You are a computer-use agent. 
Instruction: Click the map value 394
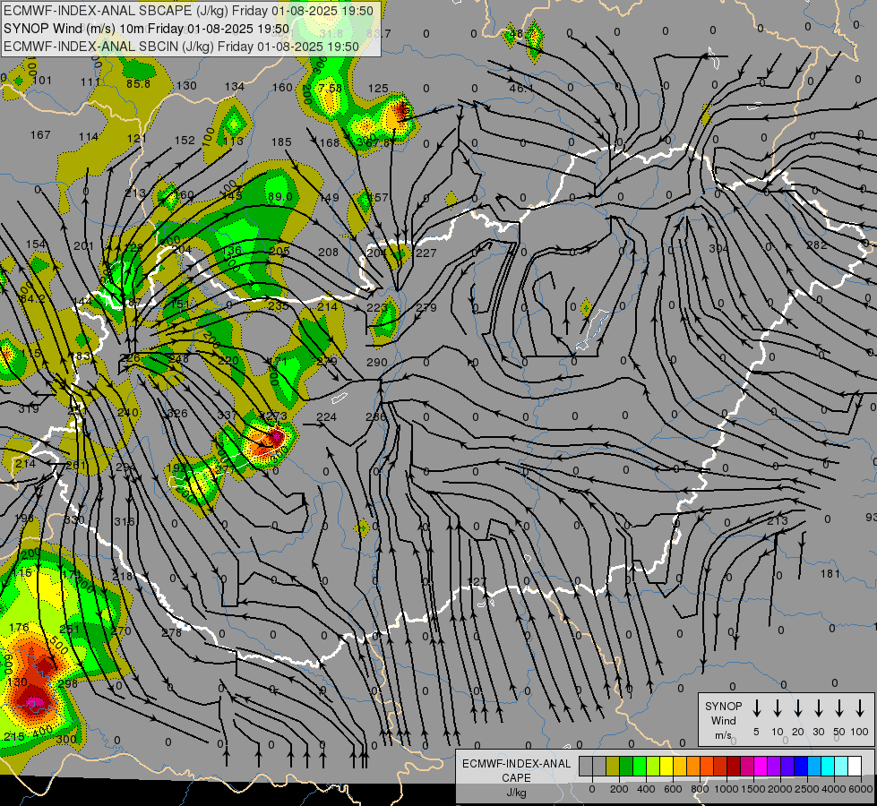pos(718,248)
